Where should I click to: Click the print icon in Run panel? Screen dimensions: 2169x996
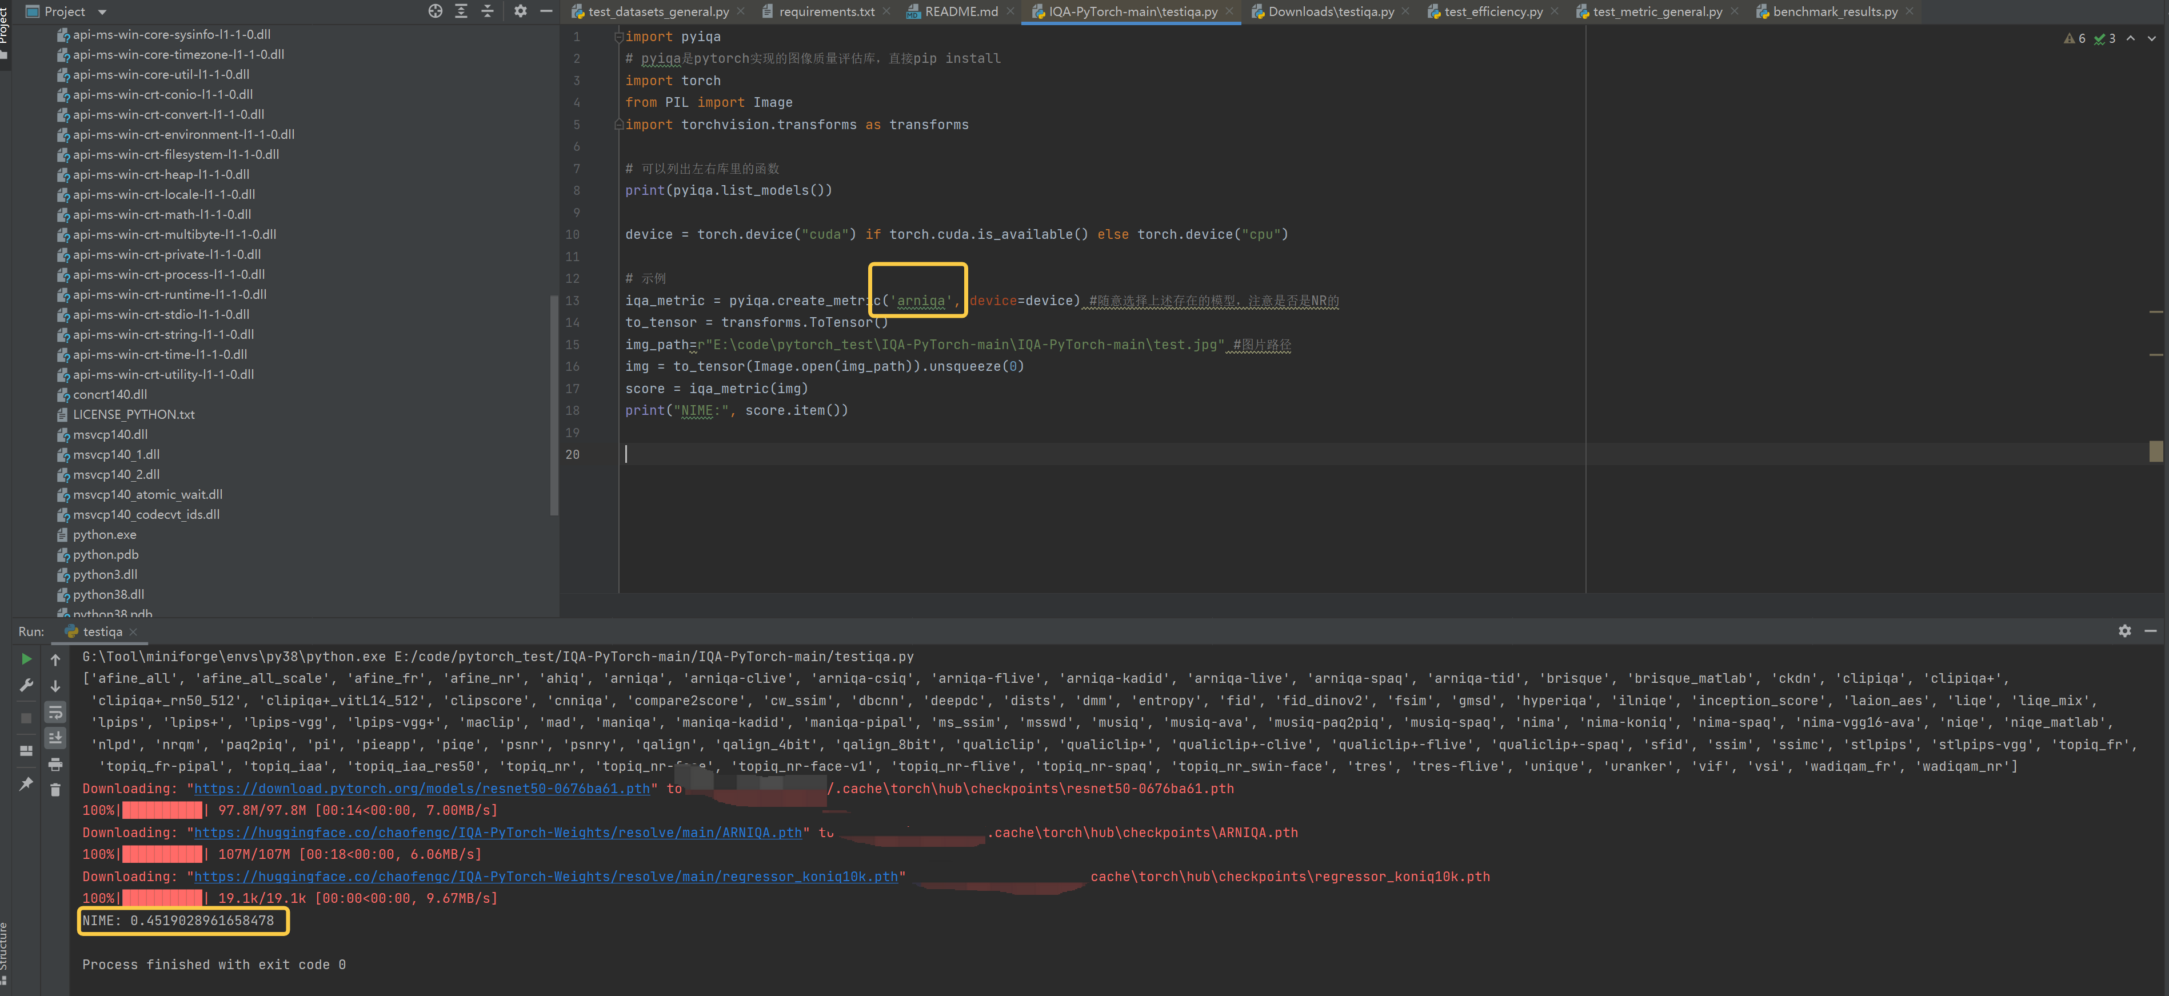[55, 765]
